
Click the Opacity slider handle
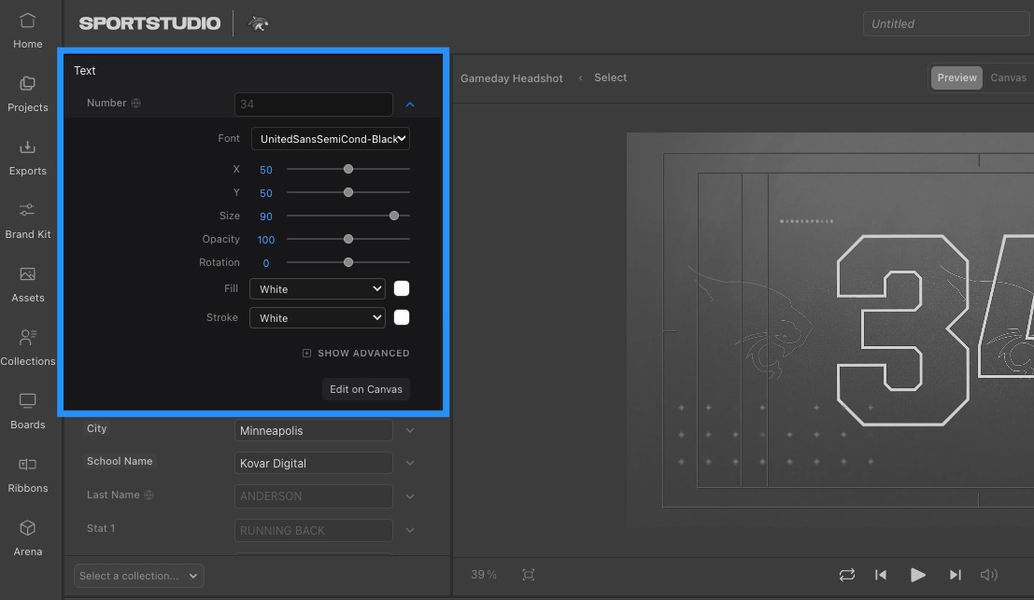coord(348,239)
